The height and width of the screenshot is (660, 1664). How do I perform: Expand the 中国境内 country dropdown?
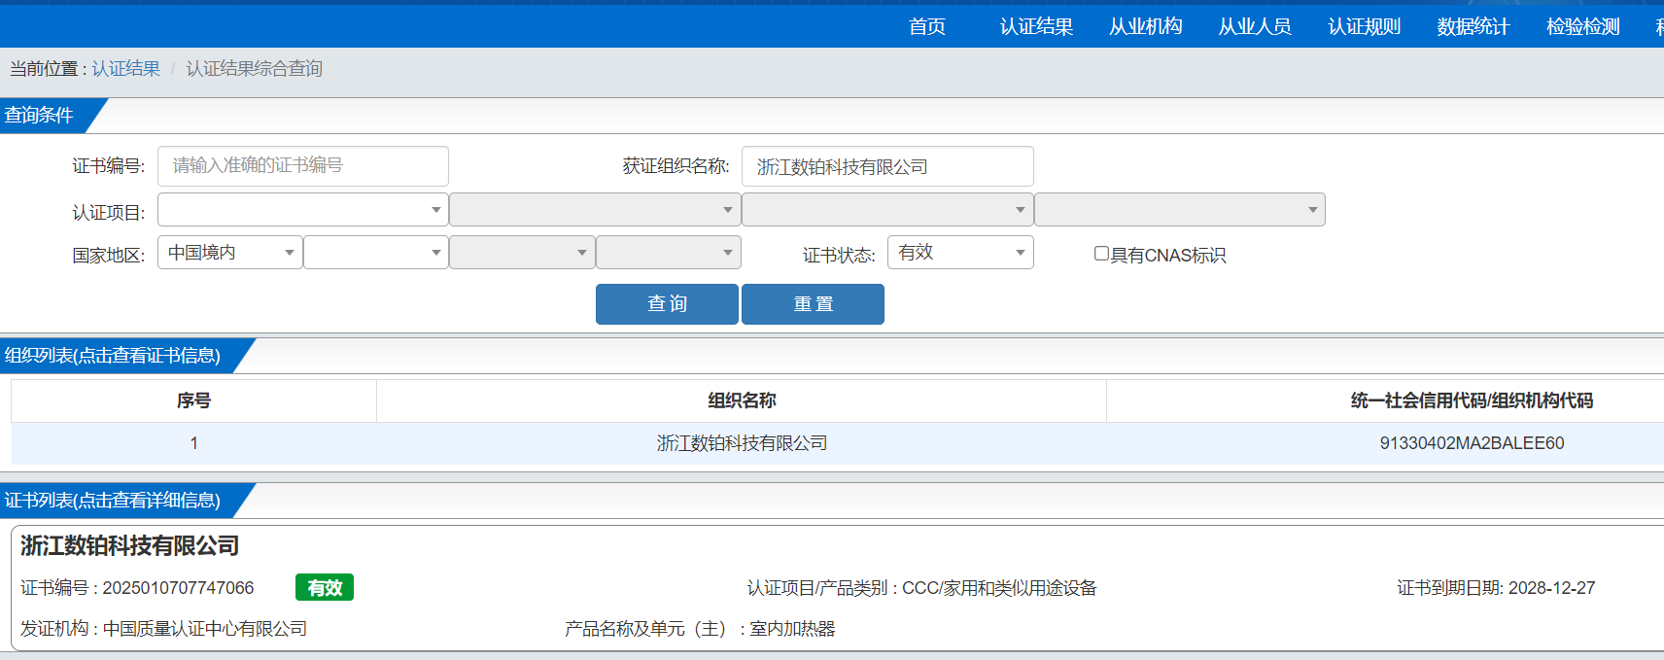(x=230, y=253)
